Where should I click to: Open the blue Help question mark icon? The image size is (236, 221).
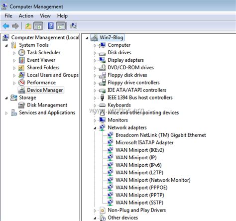coord(51,26)
